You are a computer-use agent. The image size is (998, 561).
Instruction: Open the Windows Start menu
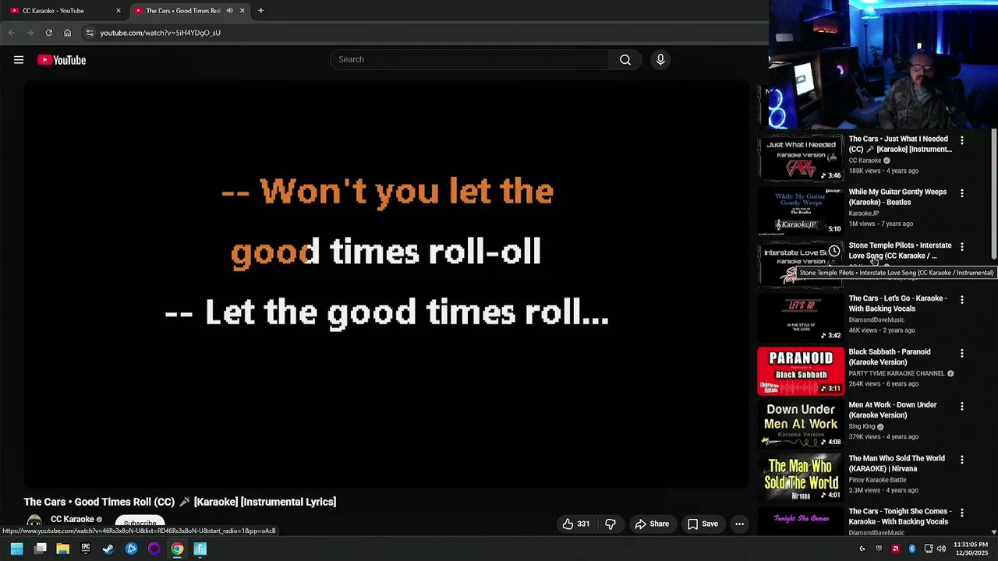pyautogui.click(x=16, y=549)
